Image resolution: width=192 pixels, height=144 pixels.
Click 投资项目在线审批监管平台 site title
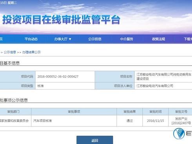(x=61, y=20)
